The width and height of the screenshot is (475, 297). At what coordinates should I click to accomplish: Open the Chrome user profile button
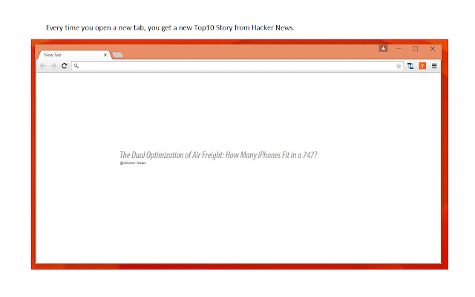[x=383, y=48]
